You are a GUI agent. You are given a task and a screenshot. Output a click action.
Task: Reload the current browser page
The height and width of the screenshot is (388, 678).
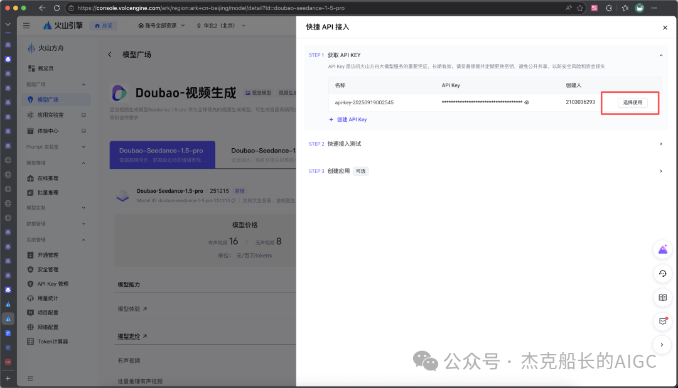[x=56, y=8]
